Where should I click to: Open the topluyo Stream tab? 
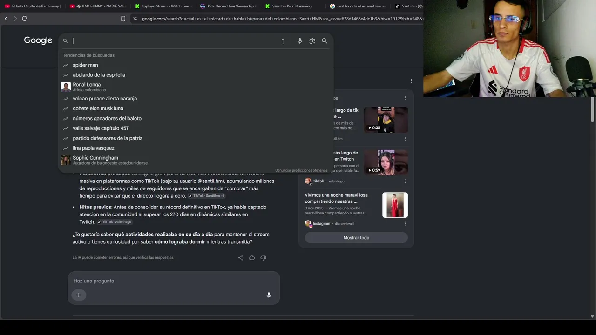163,6
